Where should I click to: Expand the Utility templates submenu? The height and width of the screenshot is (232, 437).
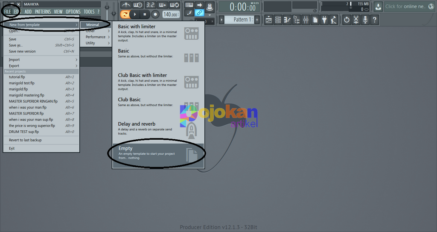click(x=95, y=43)
